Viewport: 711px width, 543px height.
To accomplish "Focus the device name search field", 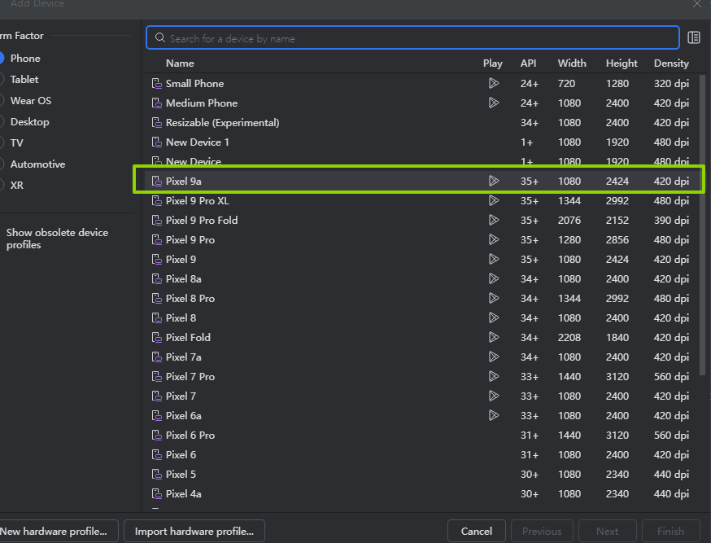I will click(x=412, y=38).
